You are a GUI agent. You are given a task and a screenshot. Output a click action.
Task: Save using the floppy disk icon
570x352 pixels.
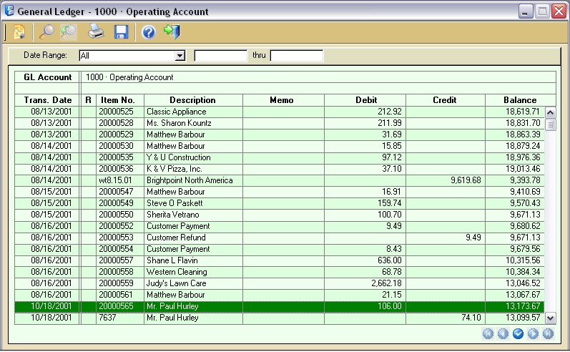[121, 32]
